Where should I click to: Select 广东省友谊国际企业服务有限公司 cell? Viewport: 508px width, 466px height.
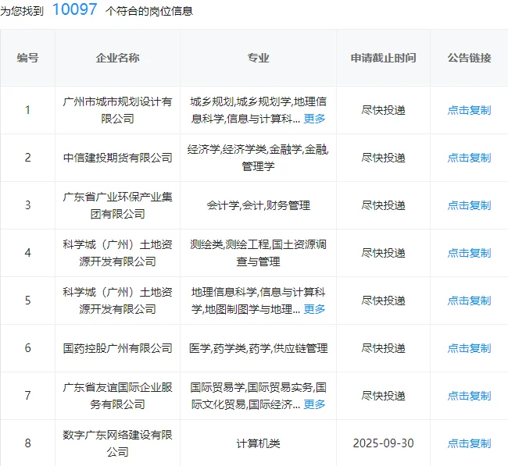tap(117, 396)
